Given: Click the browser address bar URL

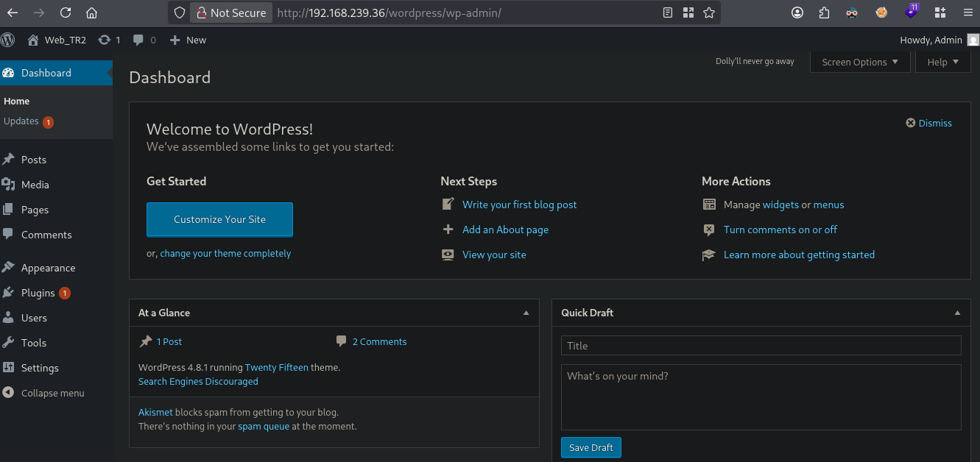Looking at the screenshot, I should tap(389, 13).
